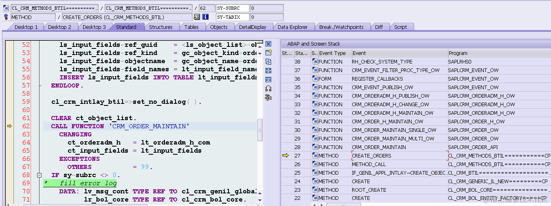Click the SY-SUBRC value field
Viewport: 551px width, 206px height.
(267, 8)
